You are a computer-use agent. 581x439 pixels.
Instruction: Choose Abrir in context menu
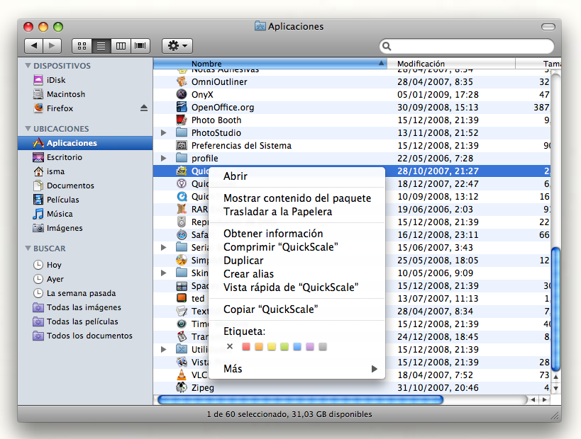click(297, 176)
